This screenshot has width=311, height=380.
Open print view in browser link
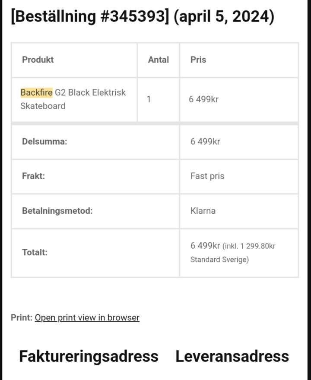point(87,317)
